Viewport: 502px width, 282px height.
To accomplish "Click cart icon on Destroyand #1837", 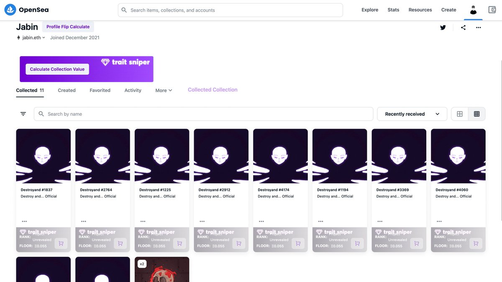I will (x=61, y=244).
